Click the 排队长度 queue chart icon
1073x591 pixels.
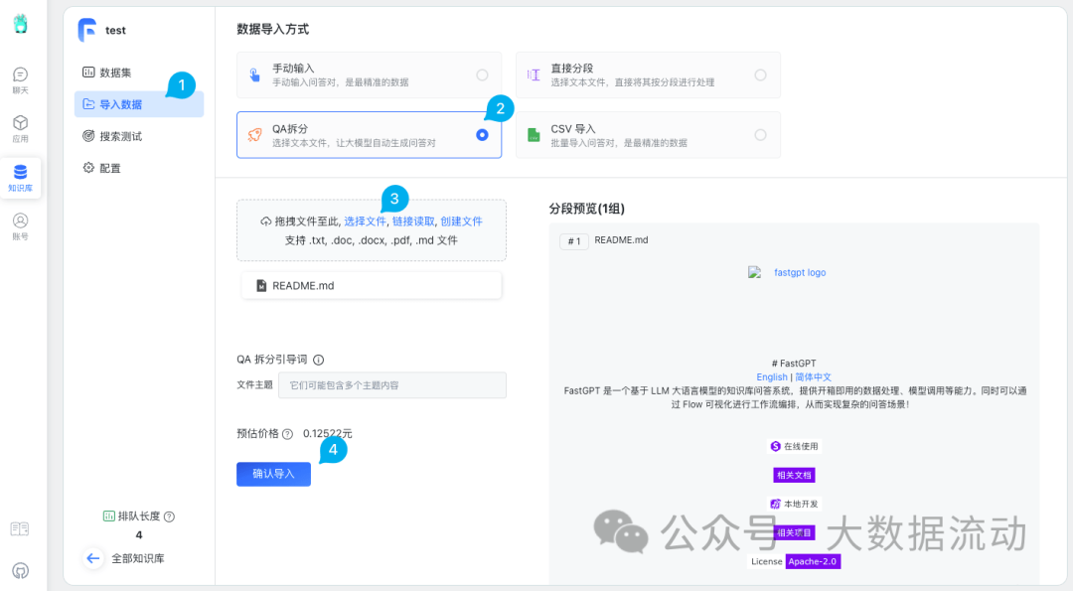coord(109,517)
